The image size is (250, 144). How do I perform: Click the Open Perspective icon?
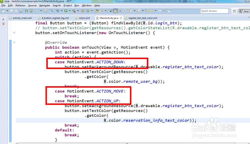pos(234,11)
